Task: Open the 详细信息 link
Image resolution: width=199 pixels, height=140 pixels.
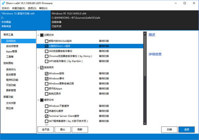Action: coord(155,54)
